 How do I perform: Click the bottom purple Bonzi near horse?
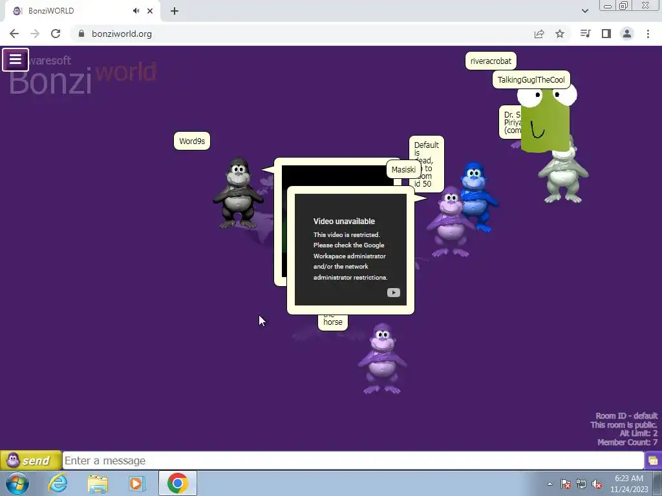382,358
